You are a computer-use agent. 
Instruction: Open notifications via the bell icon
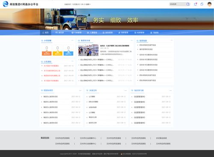(x=195, y=4)
